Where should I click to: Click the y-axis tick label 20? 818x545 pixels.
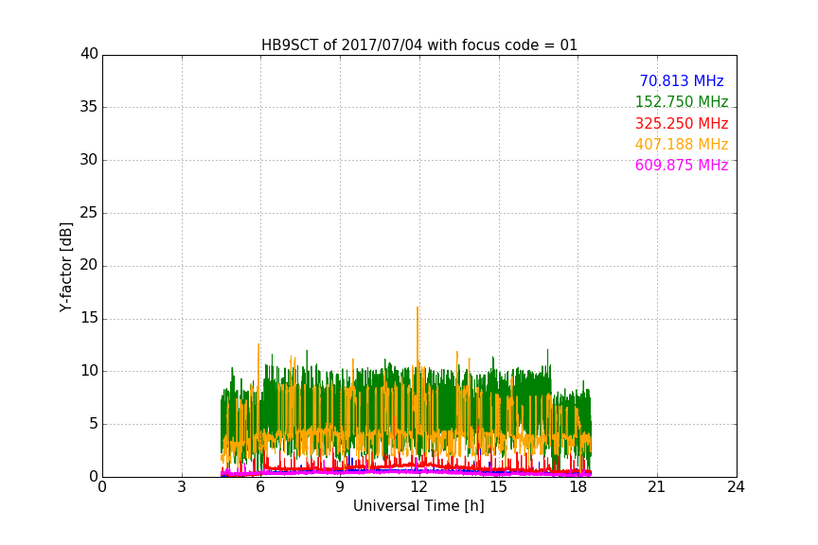(x=89, y=265)
